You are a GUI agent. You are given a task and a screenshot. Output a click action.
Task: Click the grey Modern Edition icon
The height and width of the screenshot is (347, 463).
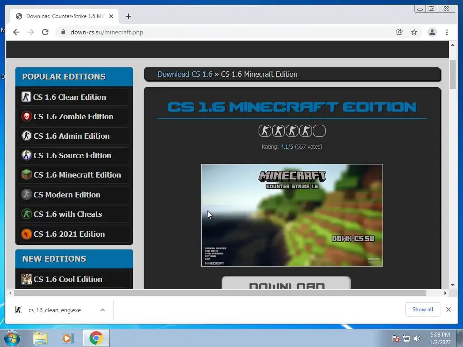tap(26, 194)
